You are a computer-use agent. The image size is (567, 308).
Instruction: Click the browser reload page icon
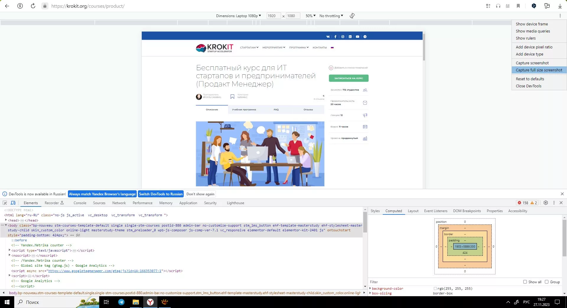33,6
